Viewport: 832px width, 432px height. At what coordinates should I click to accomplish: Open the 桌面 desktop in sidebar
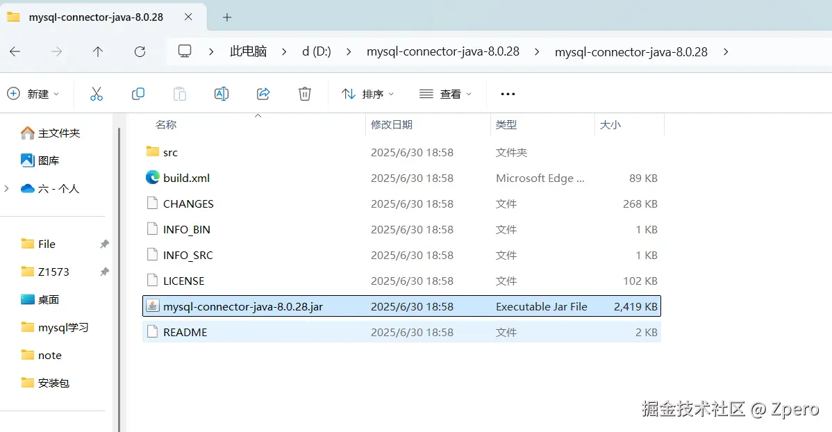[x=40, y=299]
